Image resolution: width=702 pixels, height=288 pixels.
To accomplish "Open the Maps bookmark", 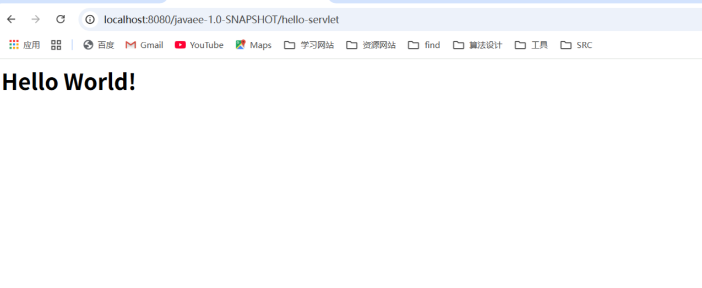I will (x=253, y=45).
